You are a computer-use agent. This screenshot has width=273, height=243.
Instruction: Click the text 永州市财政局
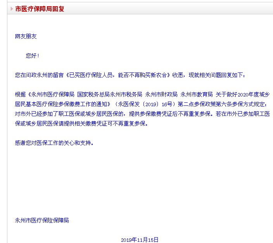(x=161, y=94)
